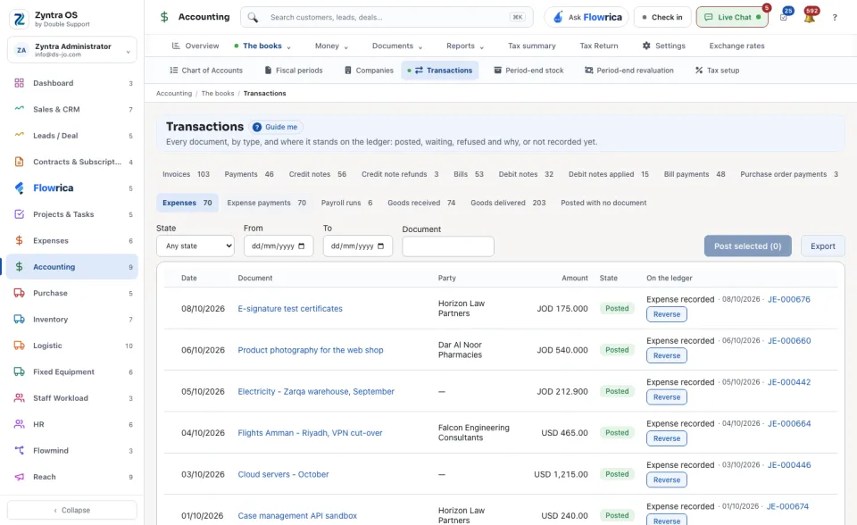Open the Contracts & Subscriptions document icon

19,162
